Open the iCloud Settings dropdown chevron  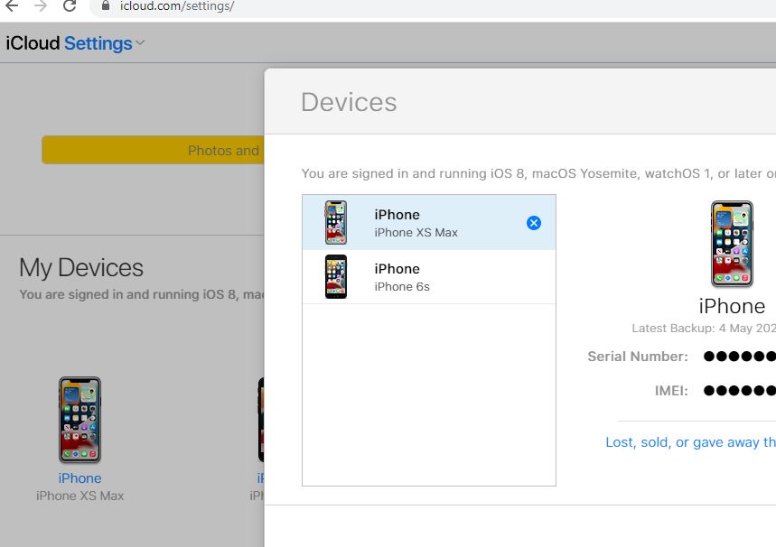pos(141,43)
